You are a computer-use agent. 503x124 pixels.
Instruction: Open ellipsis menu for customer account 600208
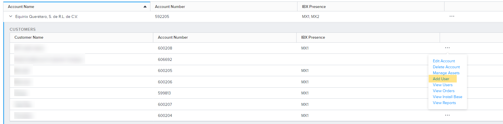tap(447, 48)
